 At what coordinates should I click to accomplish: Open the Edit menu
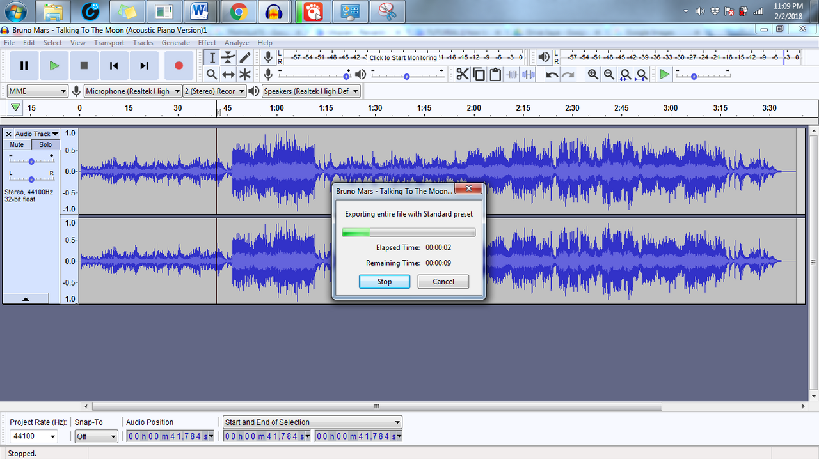pos(29,43)
